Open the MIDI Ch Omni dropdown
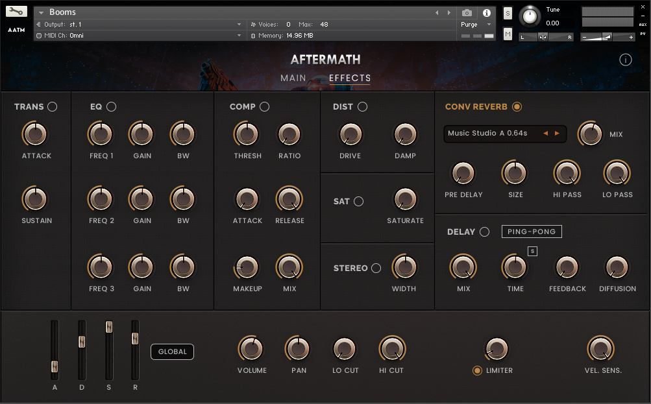 pos(239,36)
